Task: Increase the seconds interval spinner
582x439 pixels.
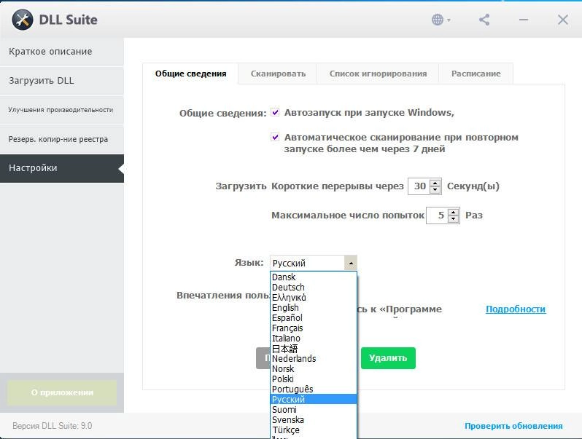Action: (x=435, y=183)
